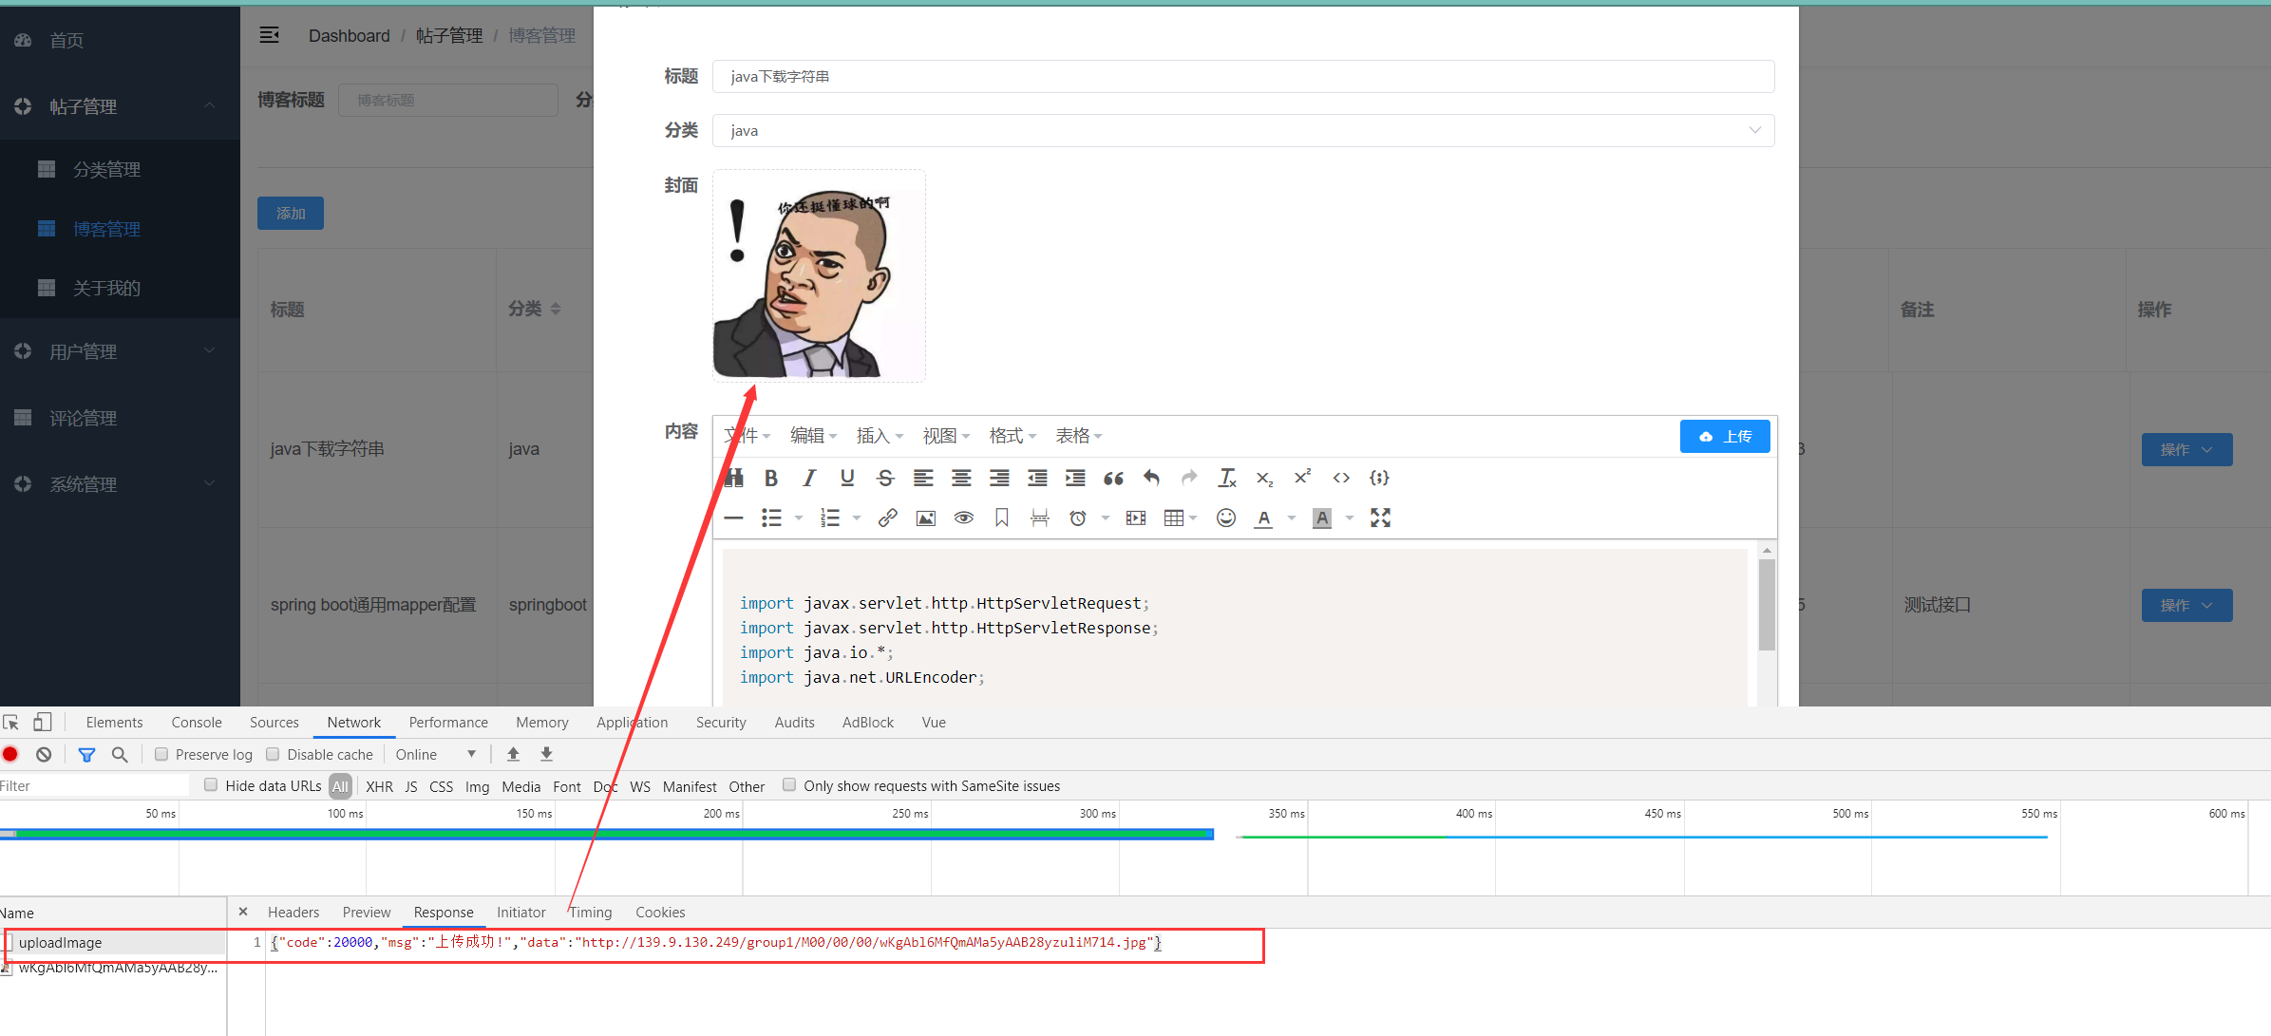Image resolution: width=2271 pixels, height=1036 pixels.
Task: Tick Hide data URLs checkbox
Action: pos(211,785)
